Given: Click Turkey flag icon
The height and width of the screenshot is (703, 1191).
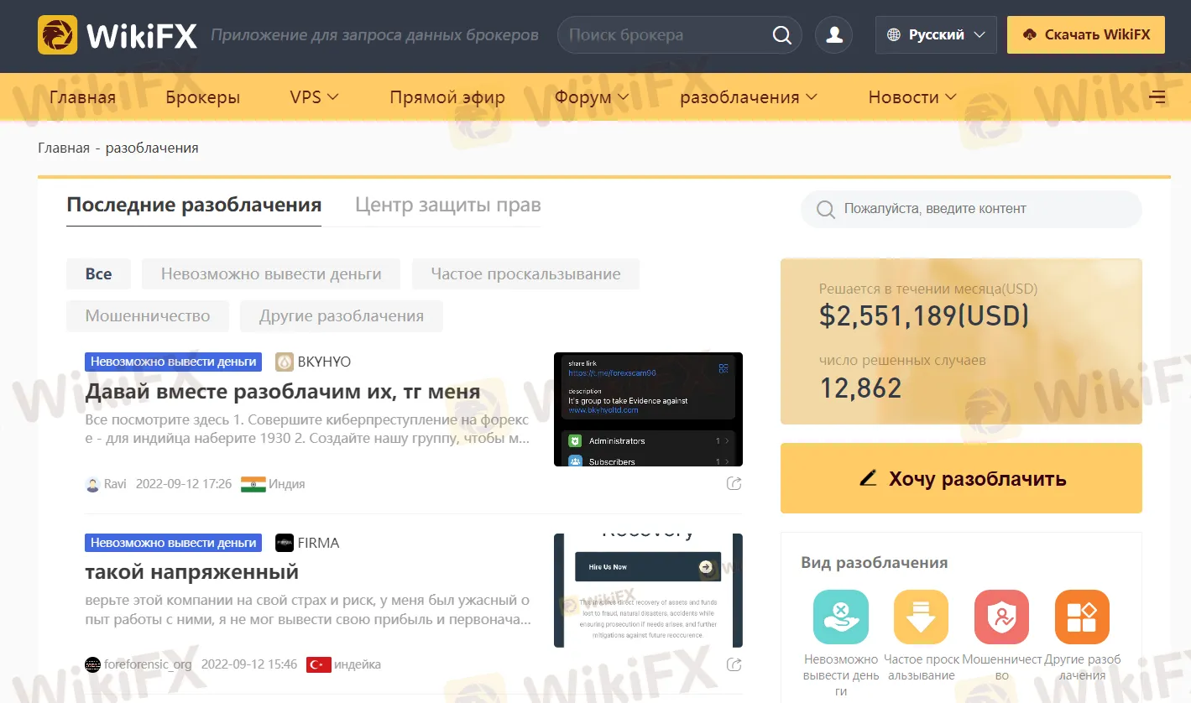Looking at the screenshot, I should pos(318,665).
